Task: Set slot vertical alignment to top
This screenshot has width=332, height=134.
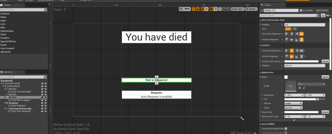Action: 287,39
